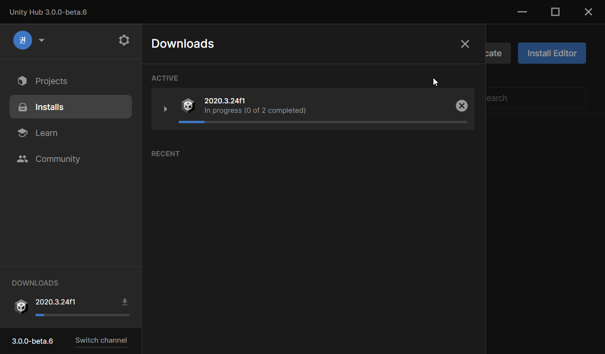Click the 3.0.0-beta.6 version label
Screen dimensions: 605x354
(32, 341)
